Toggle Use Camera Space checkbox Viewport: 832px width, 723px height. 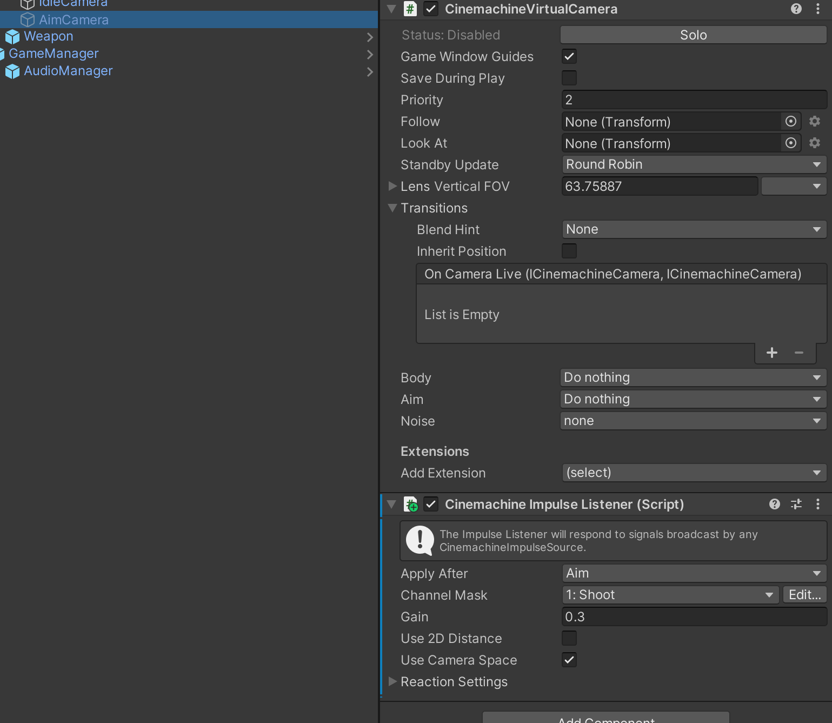click(x=569, y=660)
